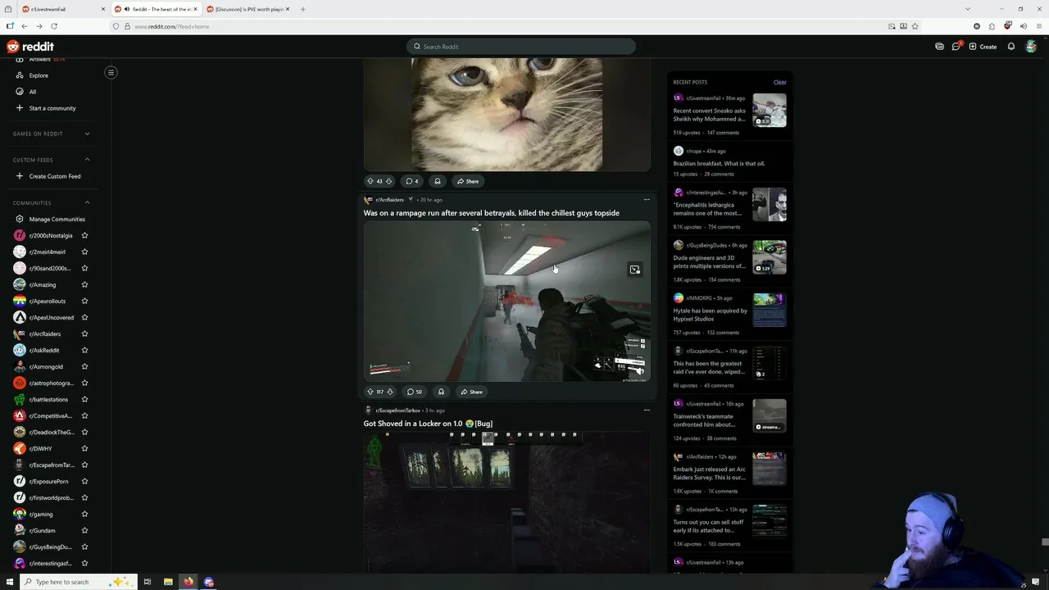The image size is (1049, 590).
Task: Bookmark this page with the star icon
Action: pyautogui.click(x=915, y=26)
